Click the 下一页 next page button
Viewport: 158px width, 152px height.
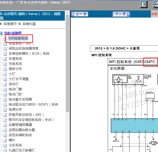121,14
